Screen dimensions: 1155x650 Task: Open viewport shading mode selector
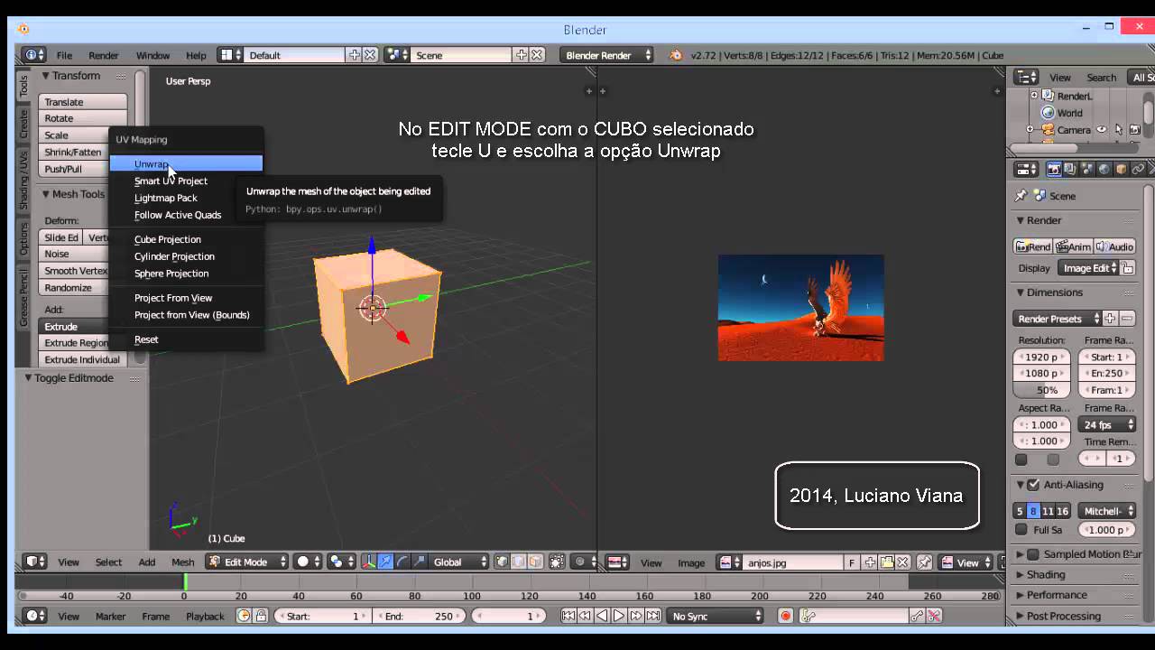tap(308, 562)
